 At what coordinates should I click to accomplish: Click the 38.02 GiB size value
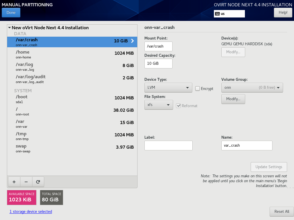(123, 110)
